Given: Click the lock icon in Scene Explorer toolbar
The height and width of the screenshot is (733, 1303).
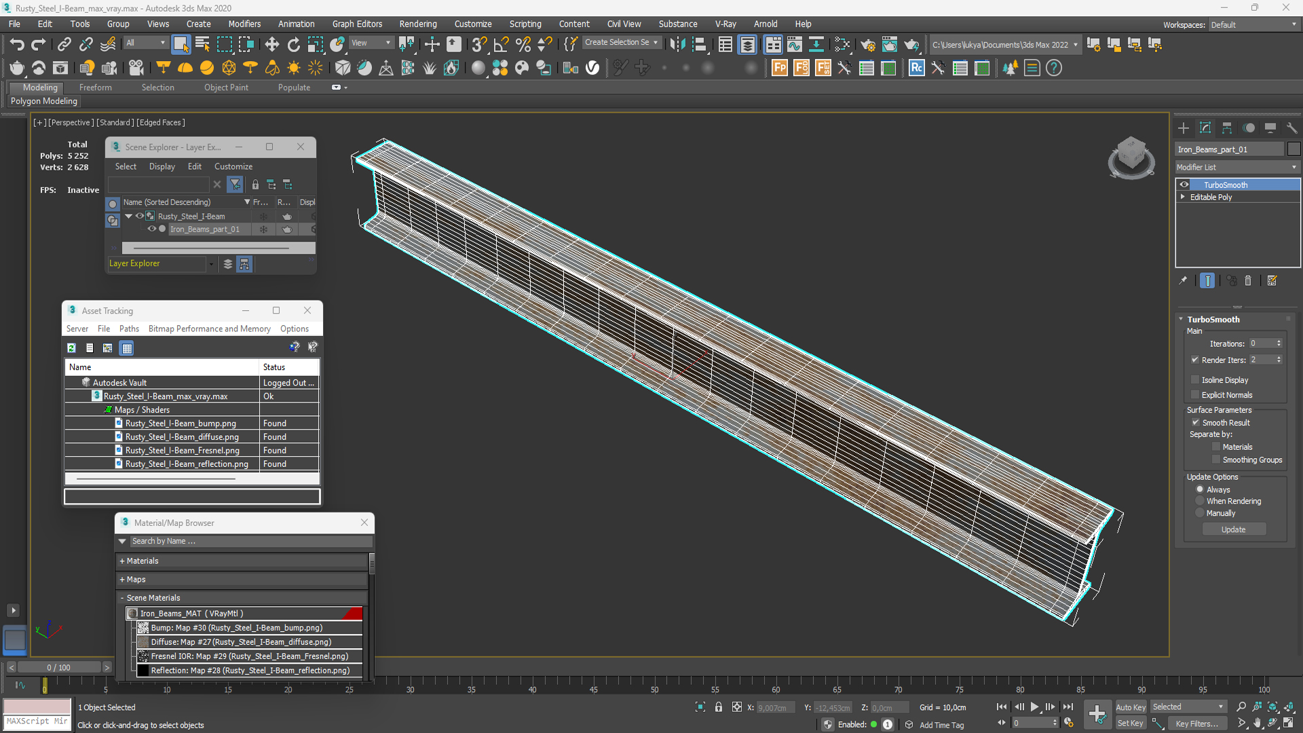Looking at the screenshot, I should pyautogui.click(x=255, y=185).
